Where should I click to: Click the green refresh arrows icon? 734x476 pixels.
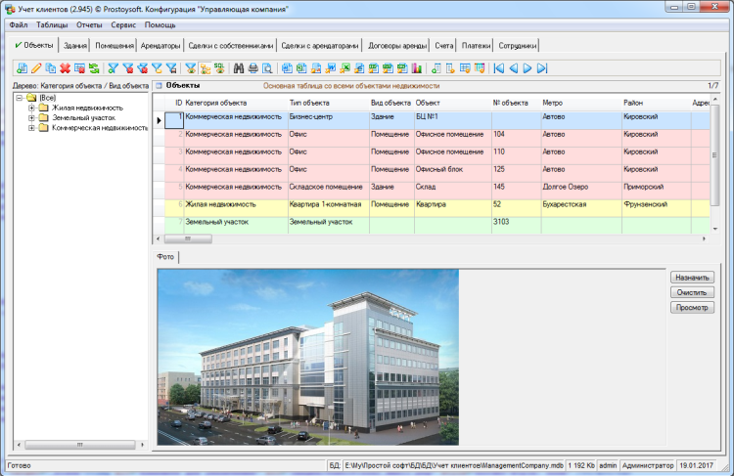(x=93, y=68)
